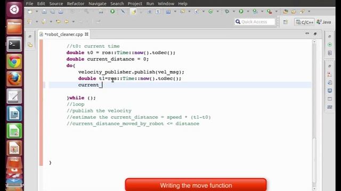Open the Navigate menu
The height and width of the screenshot is (191, 341).
[x=98, y=4]
